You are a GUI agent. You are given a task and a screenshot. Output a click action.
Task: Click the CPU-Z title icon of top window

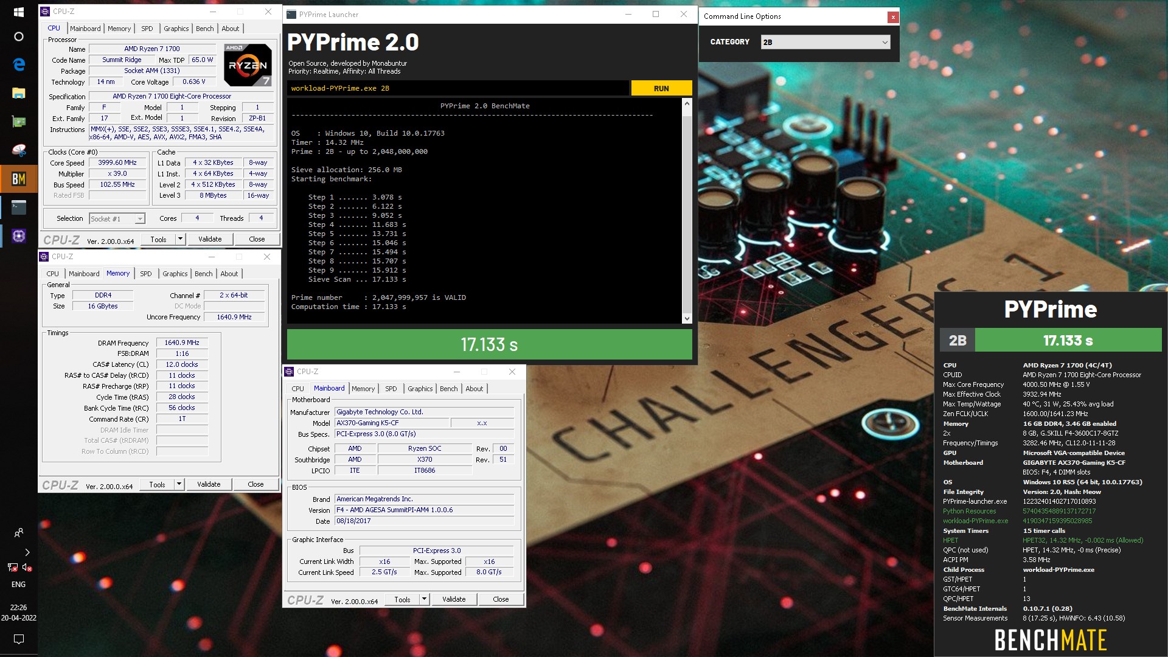45,12
